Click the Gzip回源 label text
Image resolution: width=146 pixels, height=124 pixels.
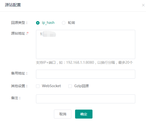[x=81, y=86]
